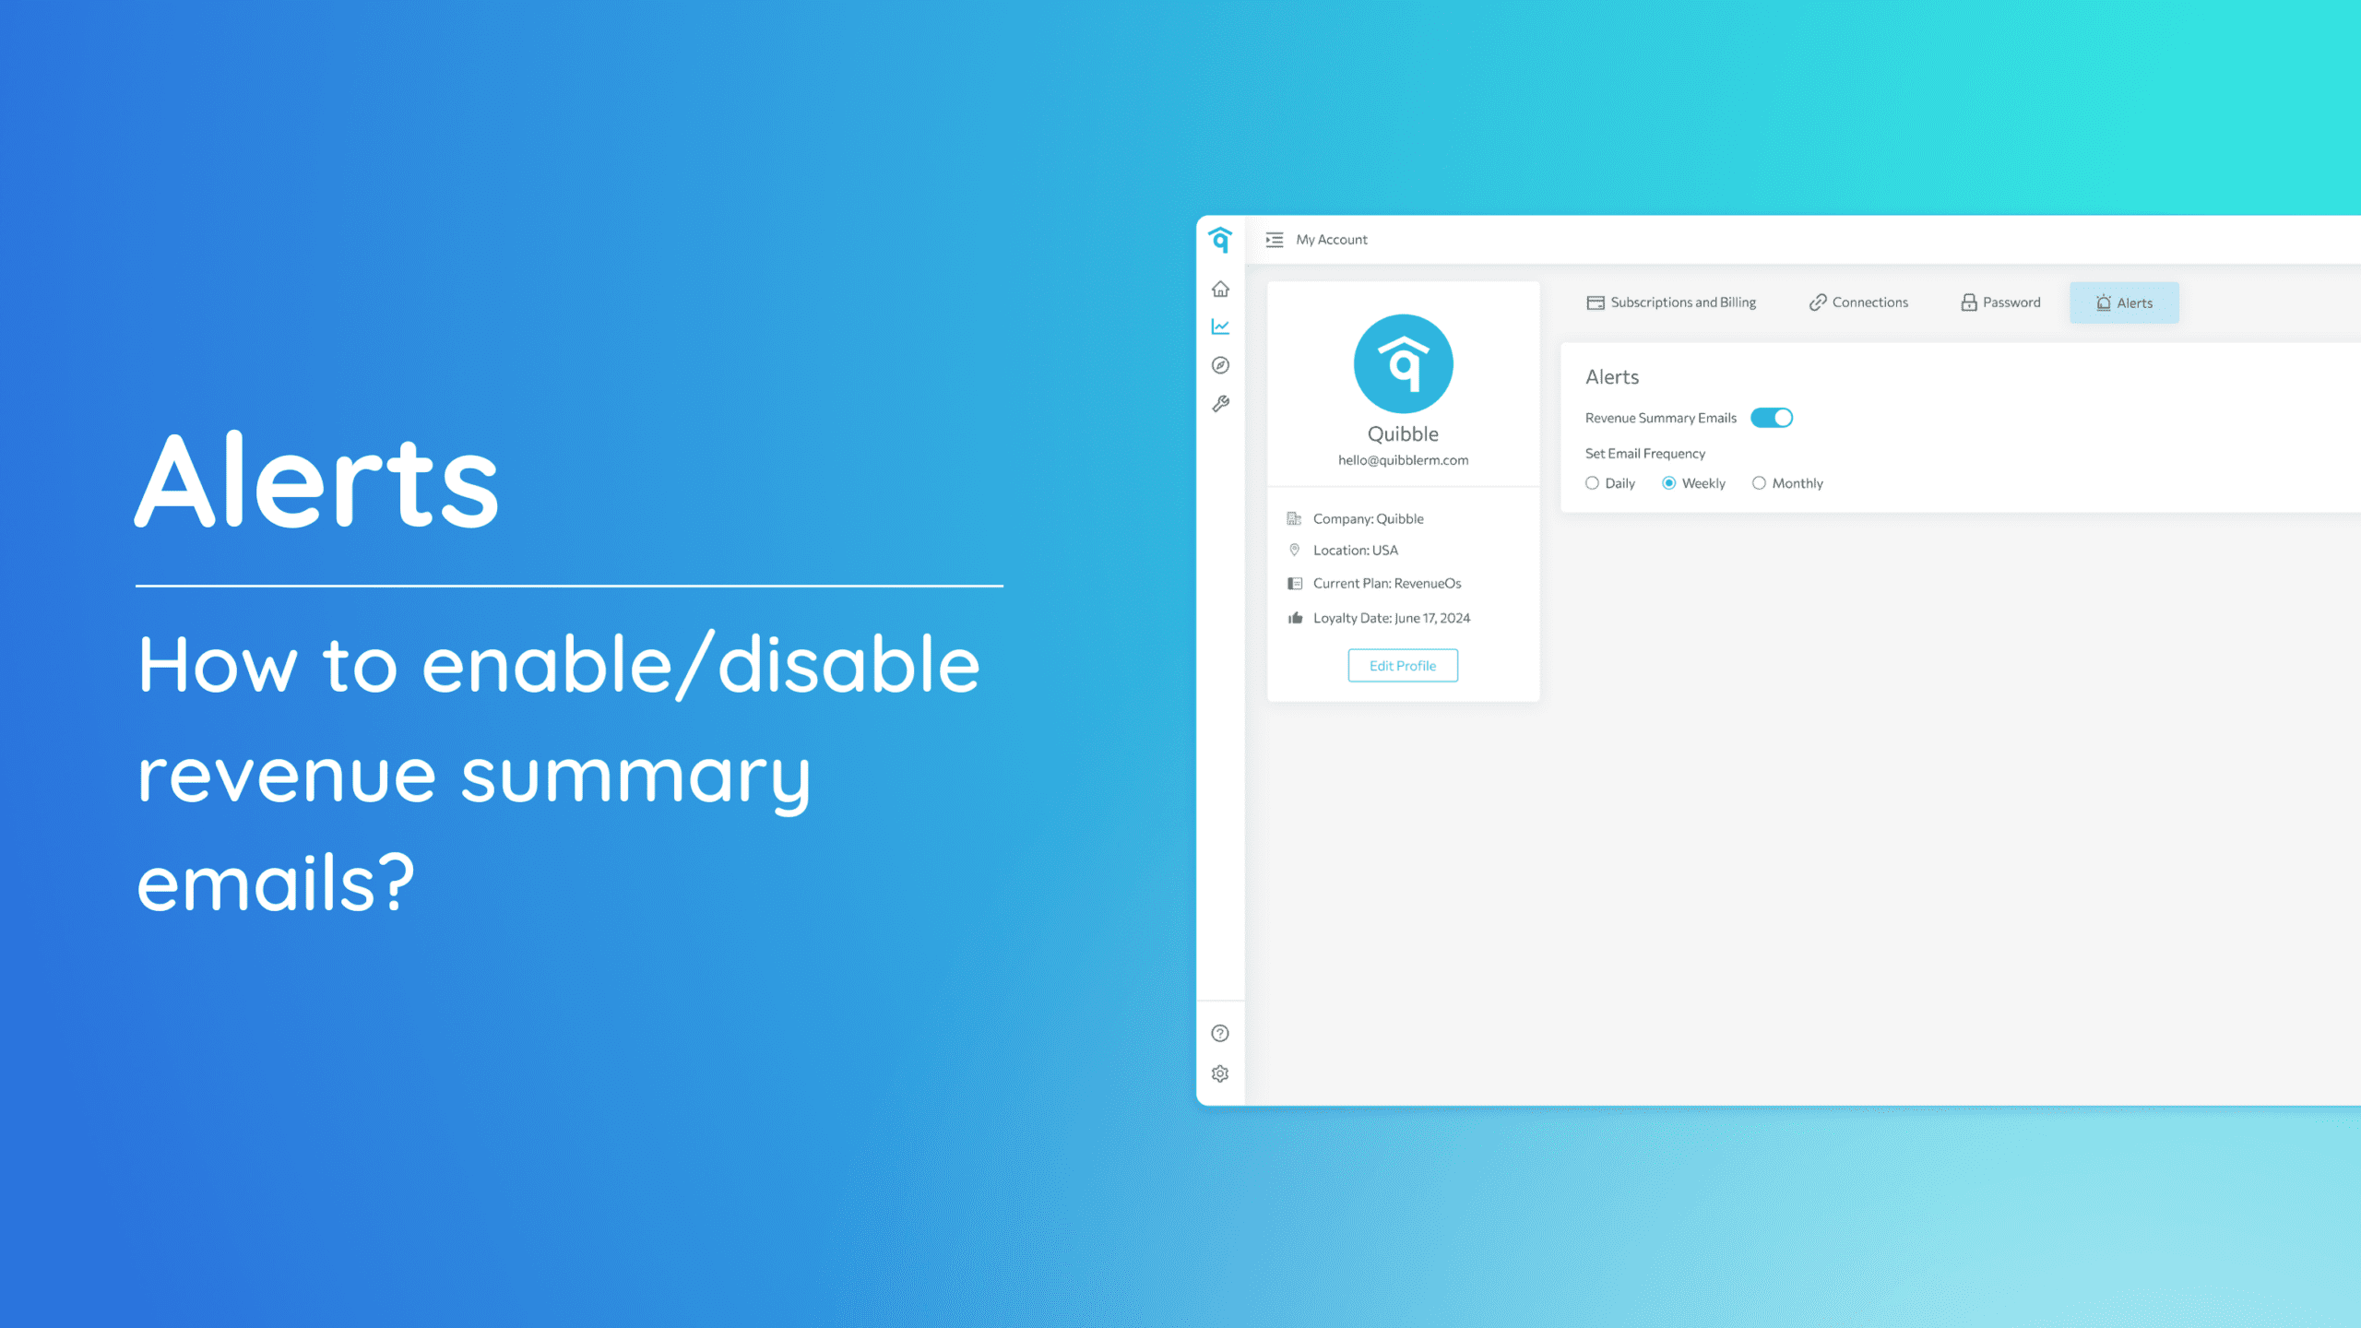Switch to the Connections tab
This screenshot has height=1328, width=2361.
[x=1858, y=302]
